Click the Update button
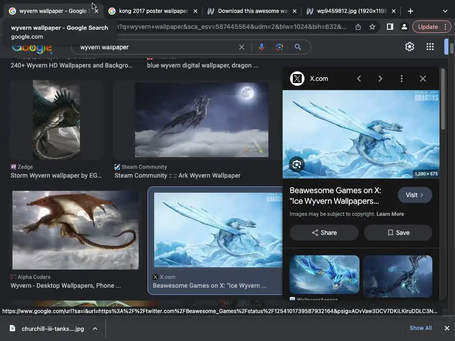455x341 pixels. point(428,27)
